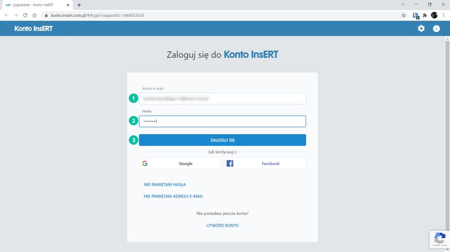Click the 'Nie posiadasz jeszcze konta?' text

point(222,213)
